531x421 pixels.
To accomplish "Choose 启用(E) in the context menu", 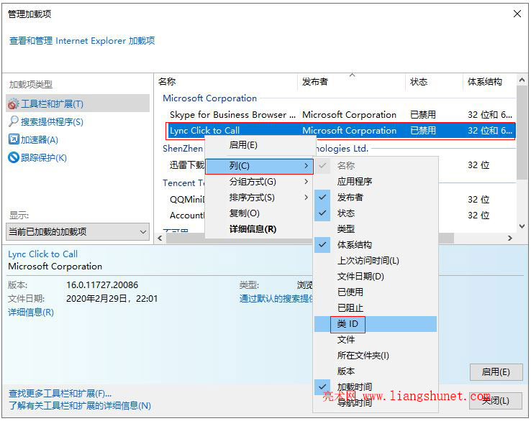I will pos(259,145).
